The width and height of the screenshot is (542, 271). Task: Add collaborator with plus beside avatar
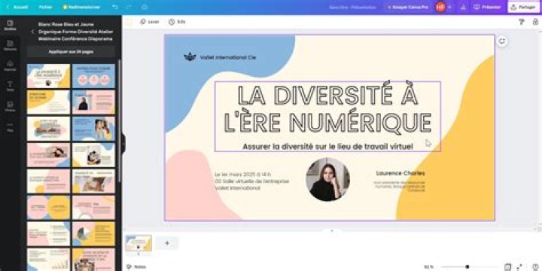[x=449, y=7]
